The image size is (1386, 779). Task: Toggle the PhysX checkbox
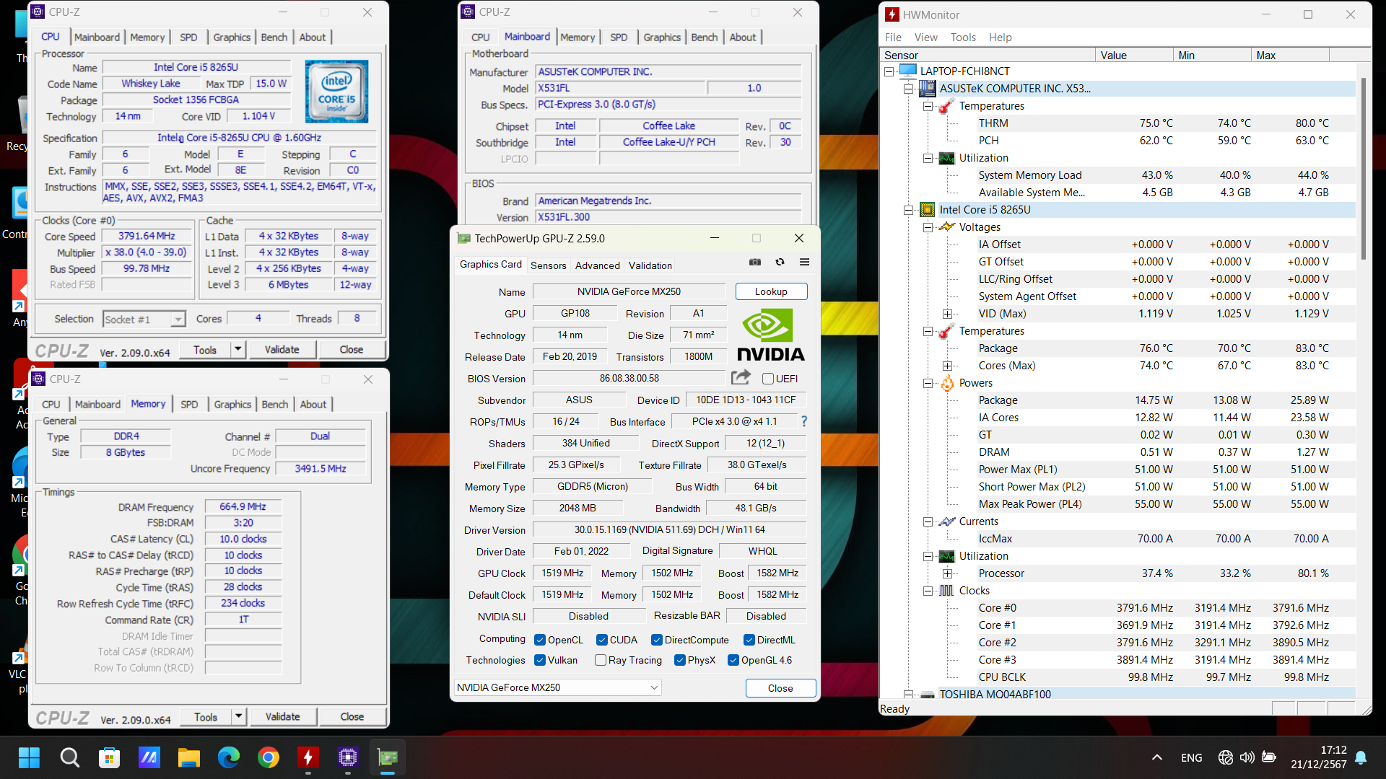pos(680,660)
